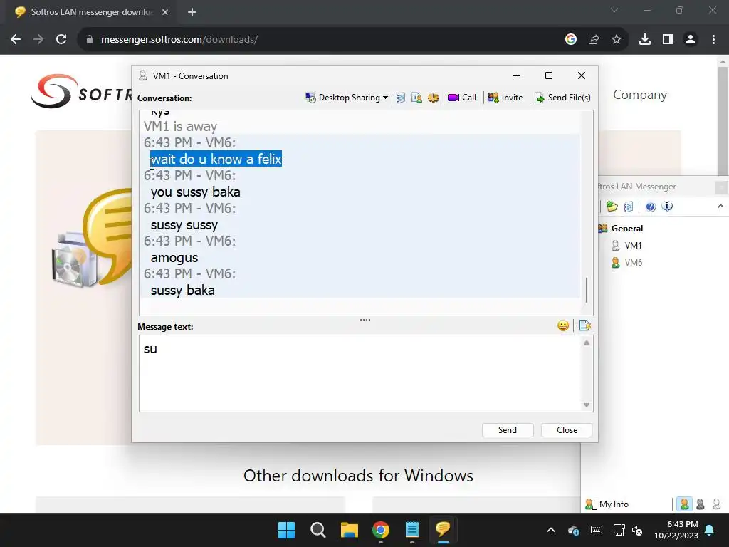Image resolution: width=729 pixels, height=547 pixels.
Task: Collapse the LAN Messenger toolbar with the chevron
Action: click(720, 206)
